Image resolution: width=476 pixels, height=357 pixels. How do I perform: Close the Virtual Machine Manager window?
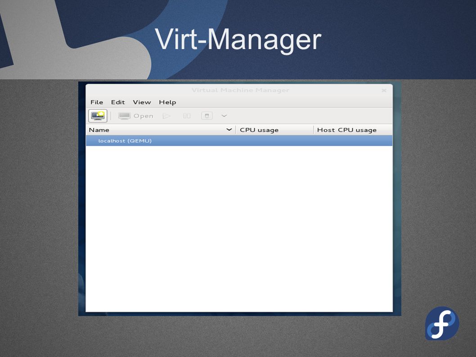click(384, 90)
